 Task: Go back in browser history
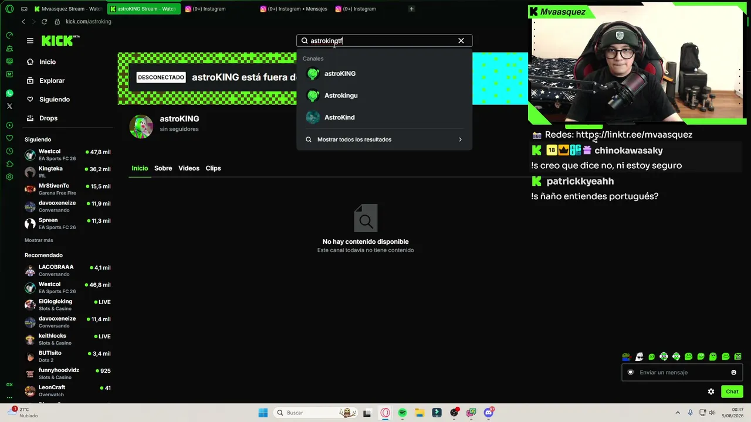click(23, 22)
